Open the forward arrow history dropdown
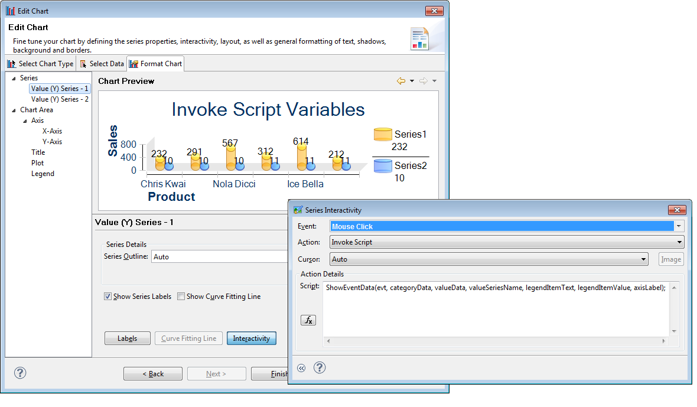The image size is (697, 407). coord(434,81)
